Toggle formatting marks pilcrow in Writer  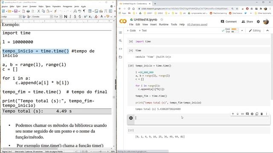(x=84, y=11)
